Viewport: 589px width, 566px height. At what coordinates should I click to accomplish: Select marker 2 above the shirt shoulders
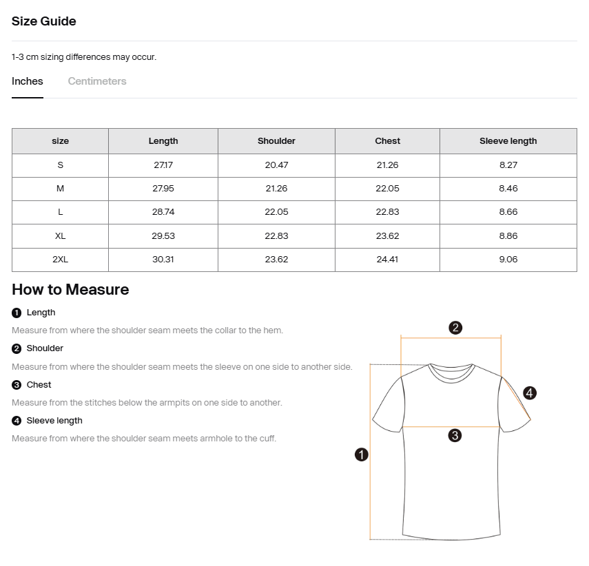455,328
